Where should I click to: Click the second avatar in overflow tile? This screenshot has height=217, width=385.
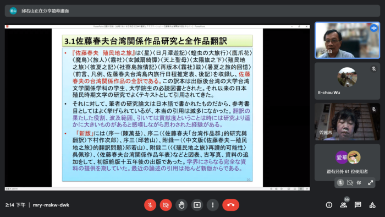pyautogui.click(x=354, y=158)
